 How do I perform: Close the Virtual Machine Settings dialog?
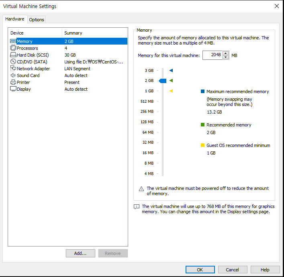point(277,6)
